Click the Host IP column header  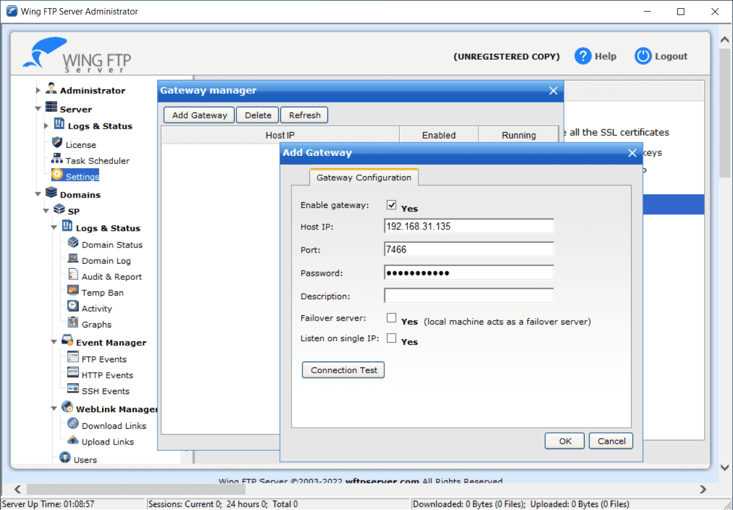(x=280, y=135)
